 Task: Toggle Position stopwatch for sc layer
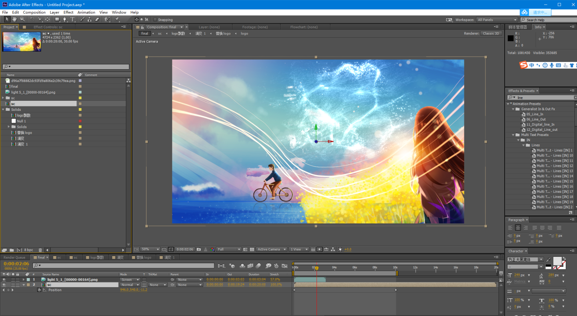tap(39, 290)
